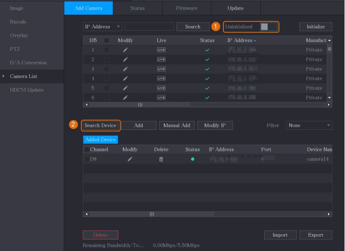Sort by IP Address column arrow
This screenshot has height=251, width=345.
255,41
